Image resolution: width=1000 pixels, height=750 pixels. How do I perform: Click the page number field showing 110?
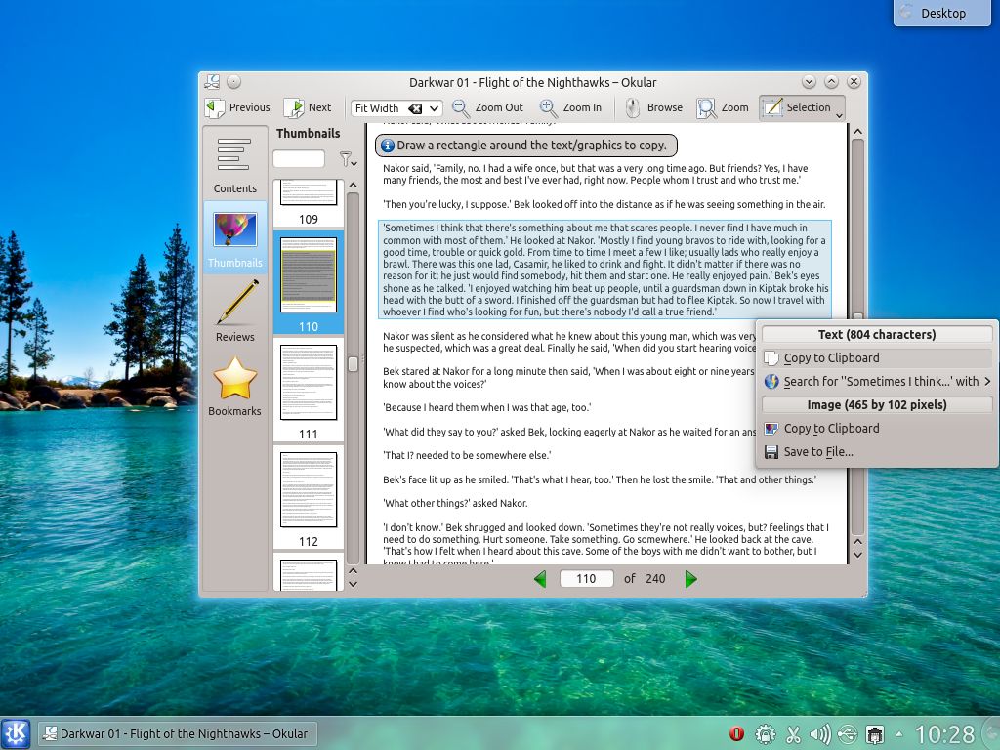coord(586,578)
